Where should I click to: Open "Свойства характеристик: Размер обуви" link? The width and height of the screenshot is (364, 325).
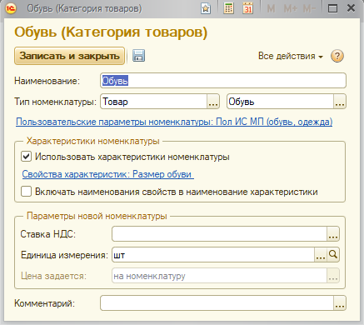pyautogui.click(x=107, y=174)
